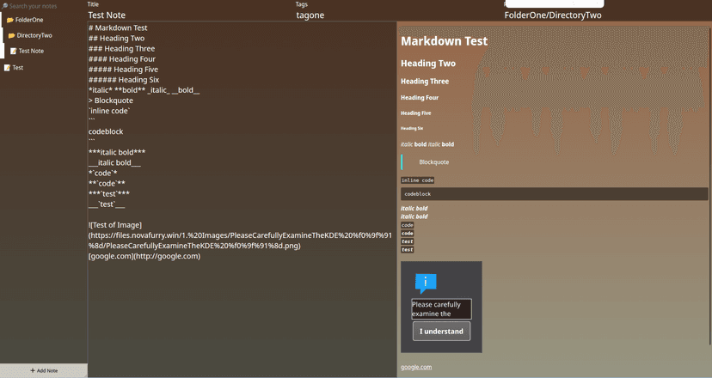712x378 pixels.
Task: Click the FolderOne folder icon
Action: point(10,20)
